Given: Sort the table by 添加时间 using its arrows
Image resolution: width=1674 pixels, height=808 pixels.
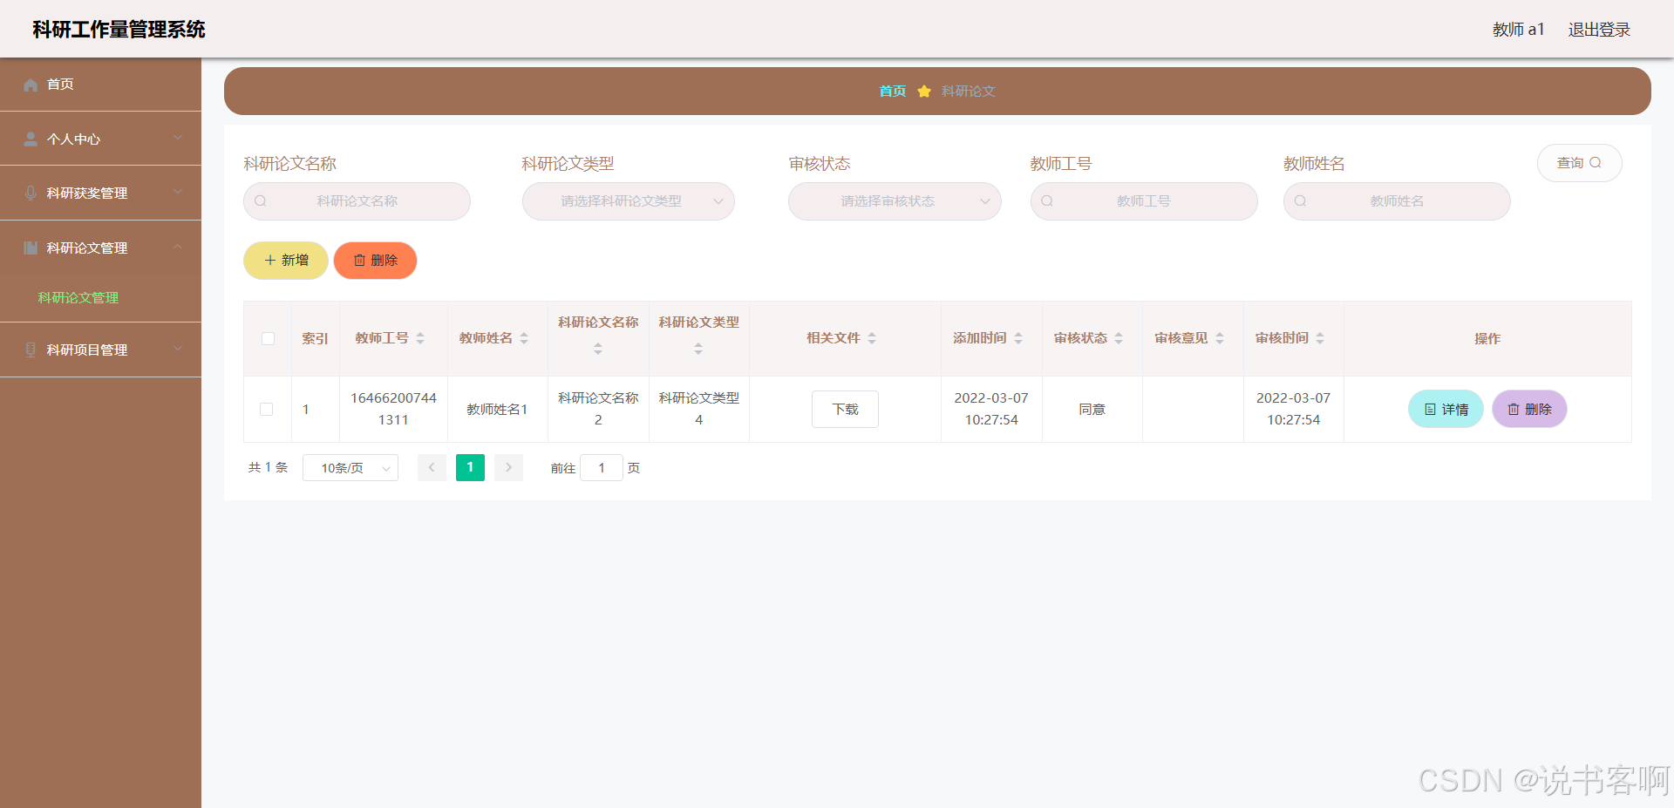Looking at the screenshot, I should coord(1018,338).
